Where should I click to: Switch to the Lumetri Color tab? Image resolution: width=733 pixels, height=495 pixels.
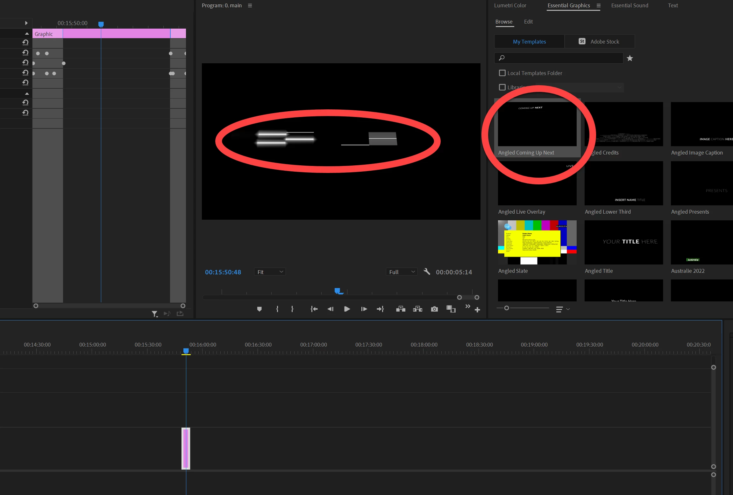(x=510, y=6)
